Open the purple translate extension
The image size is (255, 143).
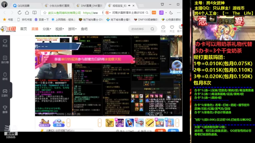161,13
